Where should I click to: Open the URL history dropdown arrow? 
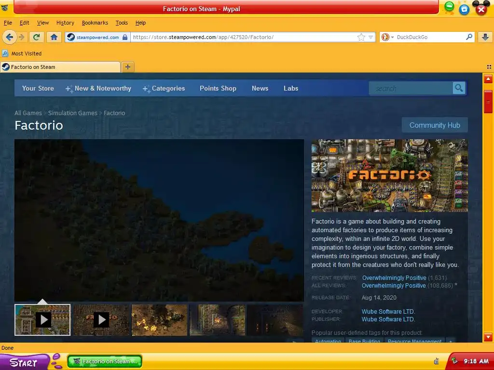[x=371, y=37]
